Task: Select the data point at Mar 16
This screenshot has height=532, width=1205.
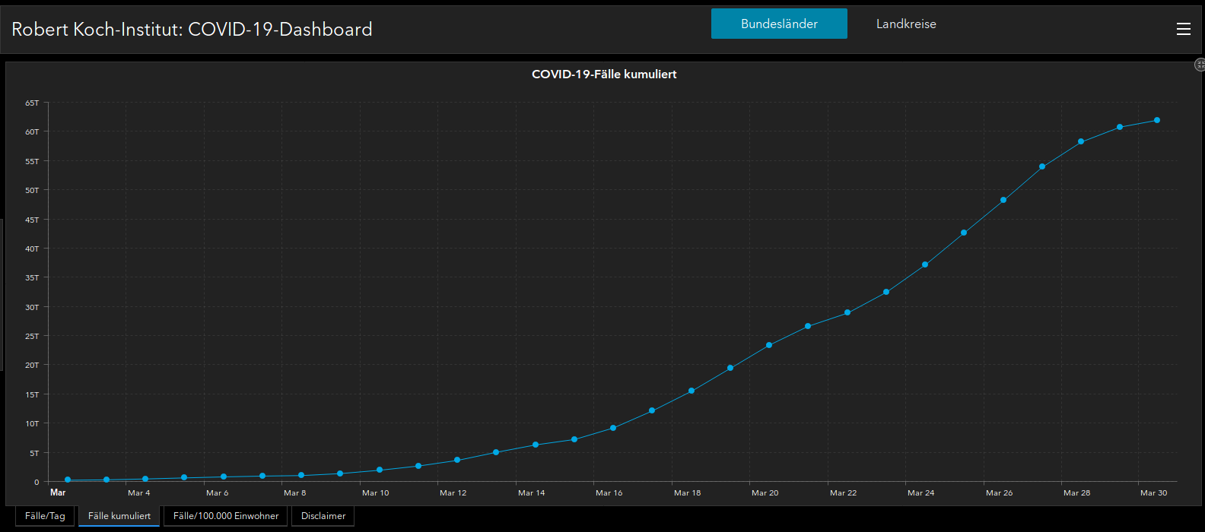Action: tap(613, 428)
